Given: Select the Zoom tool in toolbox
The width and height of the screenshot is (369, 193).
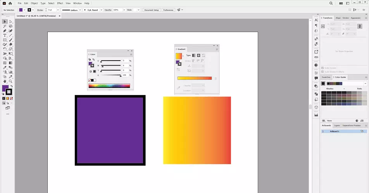Looking at the screenshot, I should [x=10, y=81].
